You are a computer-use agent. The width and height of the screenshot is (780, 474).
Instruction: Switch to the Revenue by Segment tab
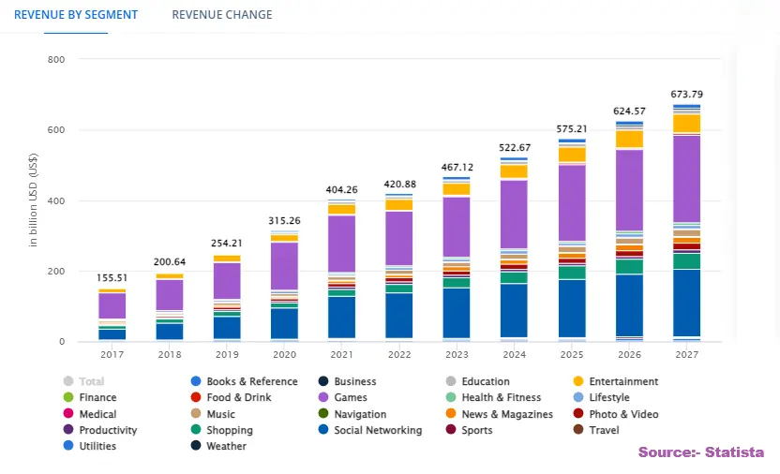click(x=76, y=15)
